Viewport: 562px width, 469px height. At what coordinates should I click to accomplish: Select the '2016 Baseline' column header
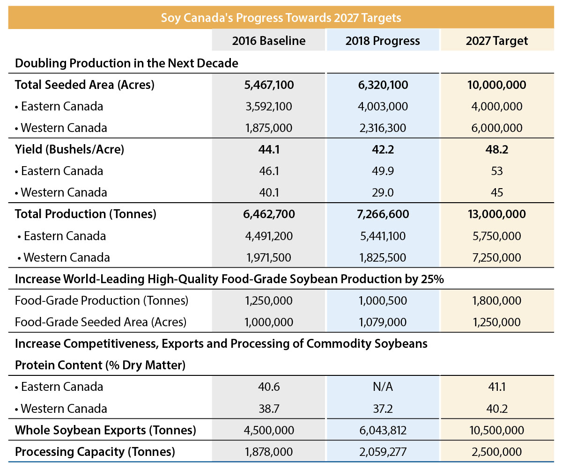pyautogui.click(x=268, y=41)
